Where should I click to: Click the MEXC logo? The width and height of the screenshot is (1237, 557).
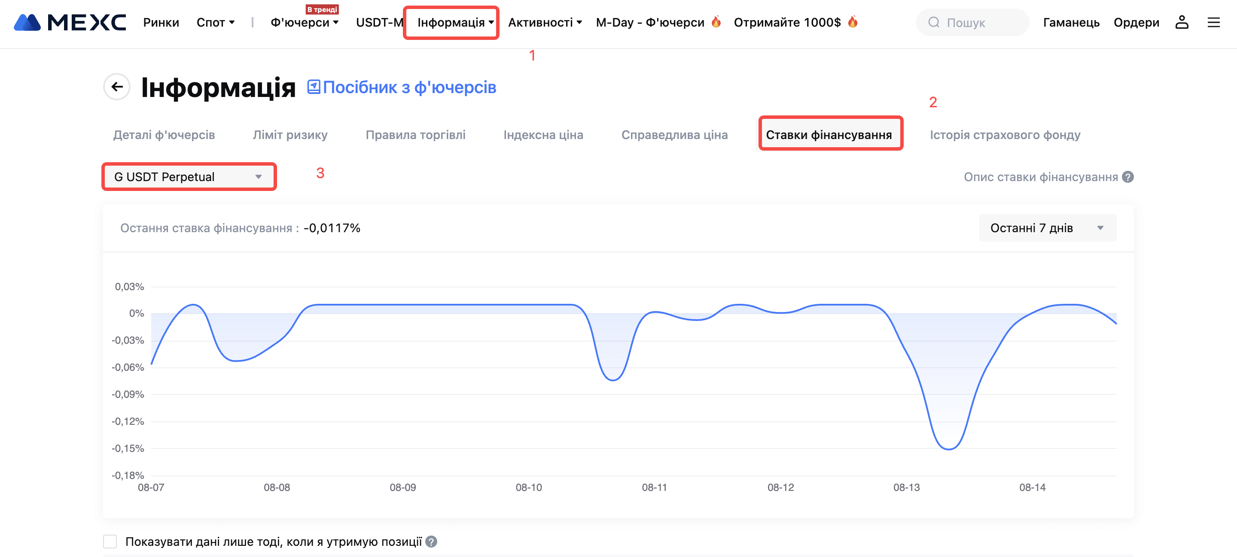click(x=70, y=23)
